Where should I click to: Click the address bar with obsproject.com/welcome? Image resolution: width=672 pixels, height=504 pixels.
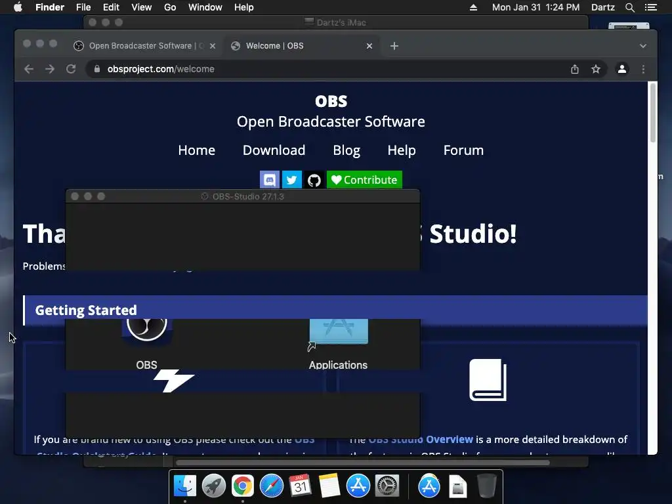pyautogui.click(x=330, y=69)
